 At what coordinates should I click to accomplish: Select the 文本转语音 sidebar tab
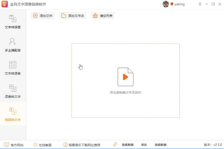click(13, 68)
